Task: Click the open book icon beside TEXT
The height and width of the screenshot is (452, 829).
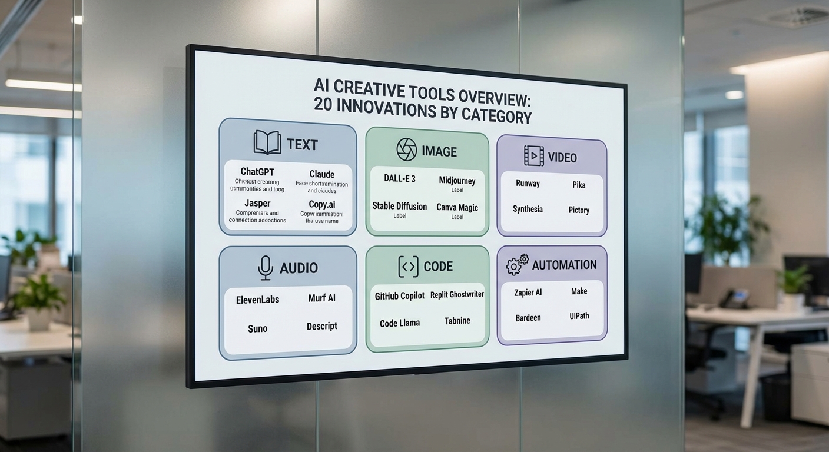Action: click(267, 143)
